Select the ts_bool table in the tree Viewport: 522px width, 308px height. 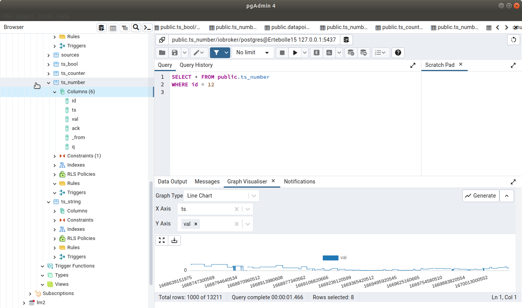click(x=69, y=64)
